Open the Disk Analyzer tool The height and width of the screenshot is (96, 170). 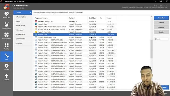[19, 30]
